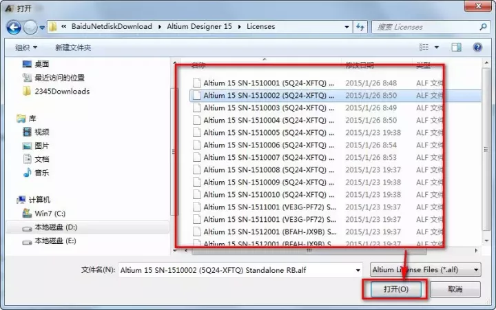Click the refresh button beside address bar
Image resolution: width=496 pixels, height=310 pixels.
click(360, 27)
